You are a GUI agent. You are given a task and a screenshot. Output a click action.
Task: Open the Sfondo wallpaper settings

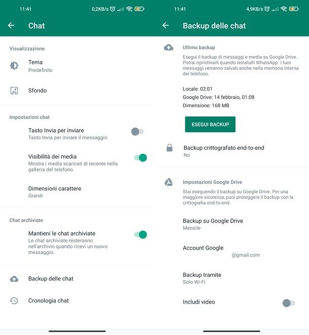pos(77,91)
